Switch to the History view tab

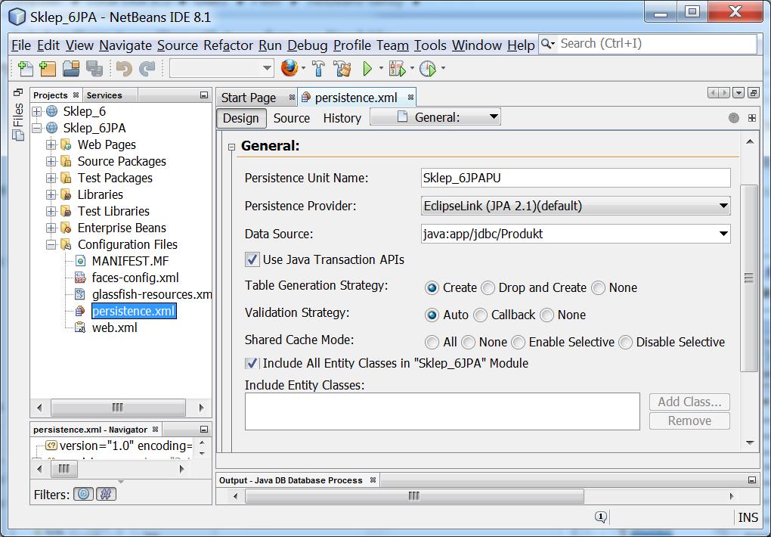pos(342,118)
